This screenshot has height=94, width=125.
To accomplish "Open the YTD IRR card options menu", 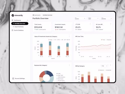I will click(x=90, y=24).
